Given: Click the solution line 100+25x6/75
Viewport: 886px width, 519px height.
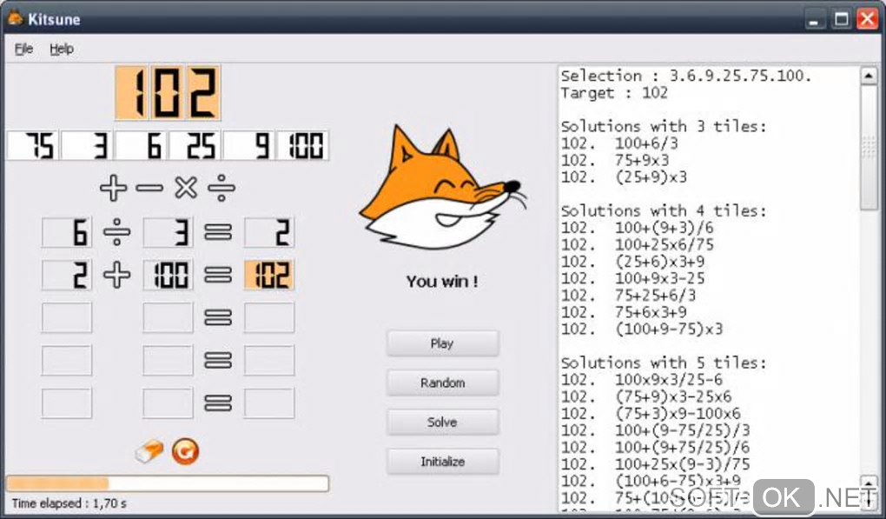Looking at the screenshot, I should (638, 245).
